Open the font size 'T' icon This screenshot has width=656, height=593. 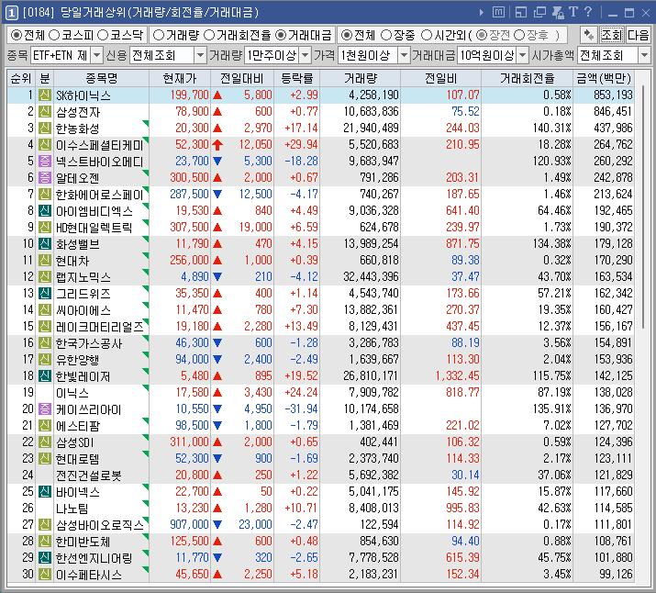[x=573, y=12]
